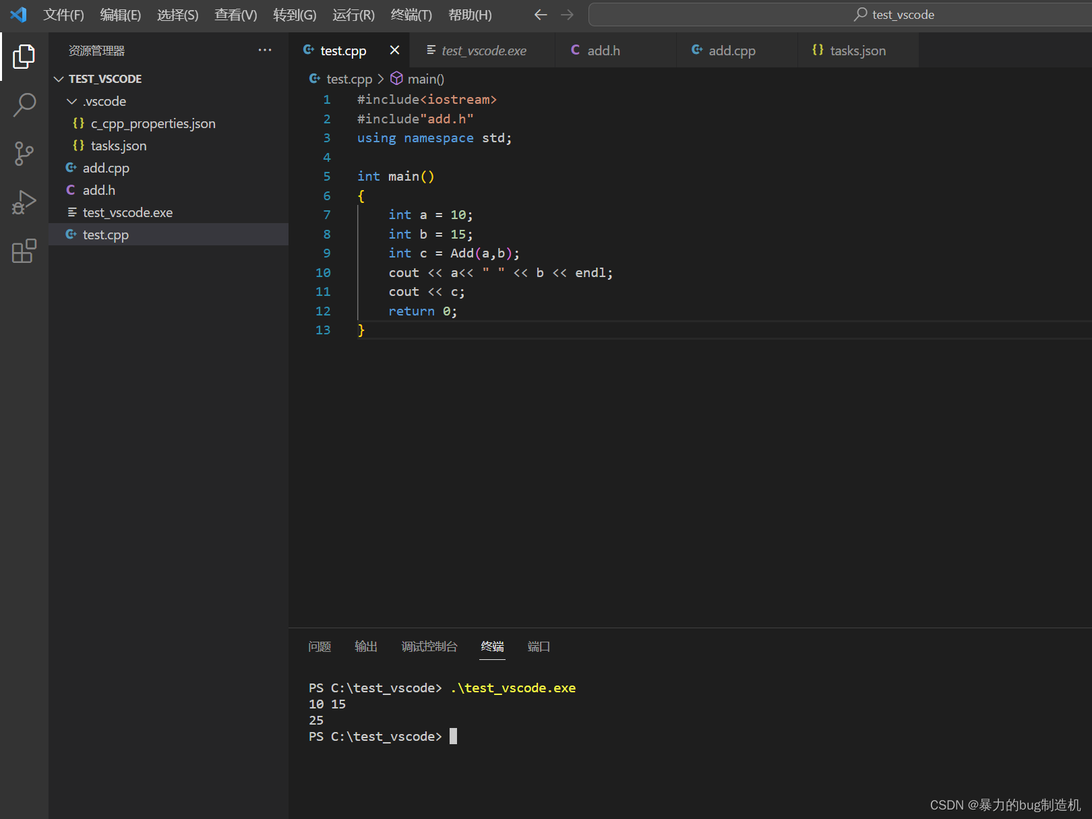Click the test.cpp file icon in breadcrumb

pos(315,78)
